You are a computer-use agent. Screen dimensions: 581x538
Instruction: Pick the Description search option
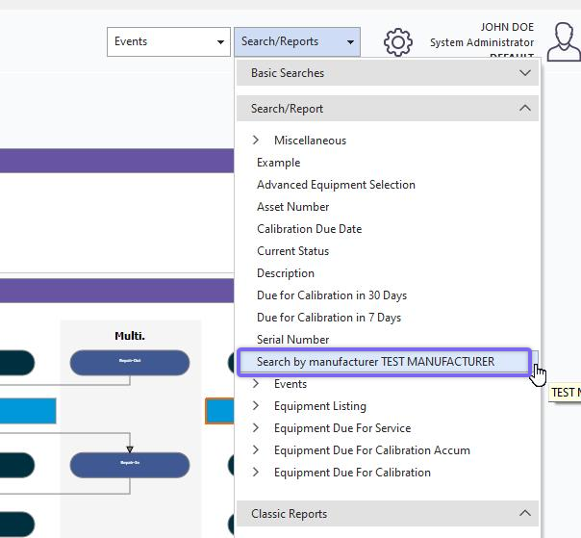click(x=285, y=273)
